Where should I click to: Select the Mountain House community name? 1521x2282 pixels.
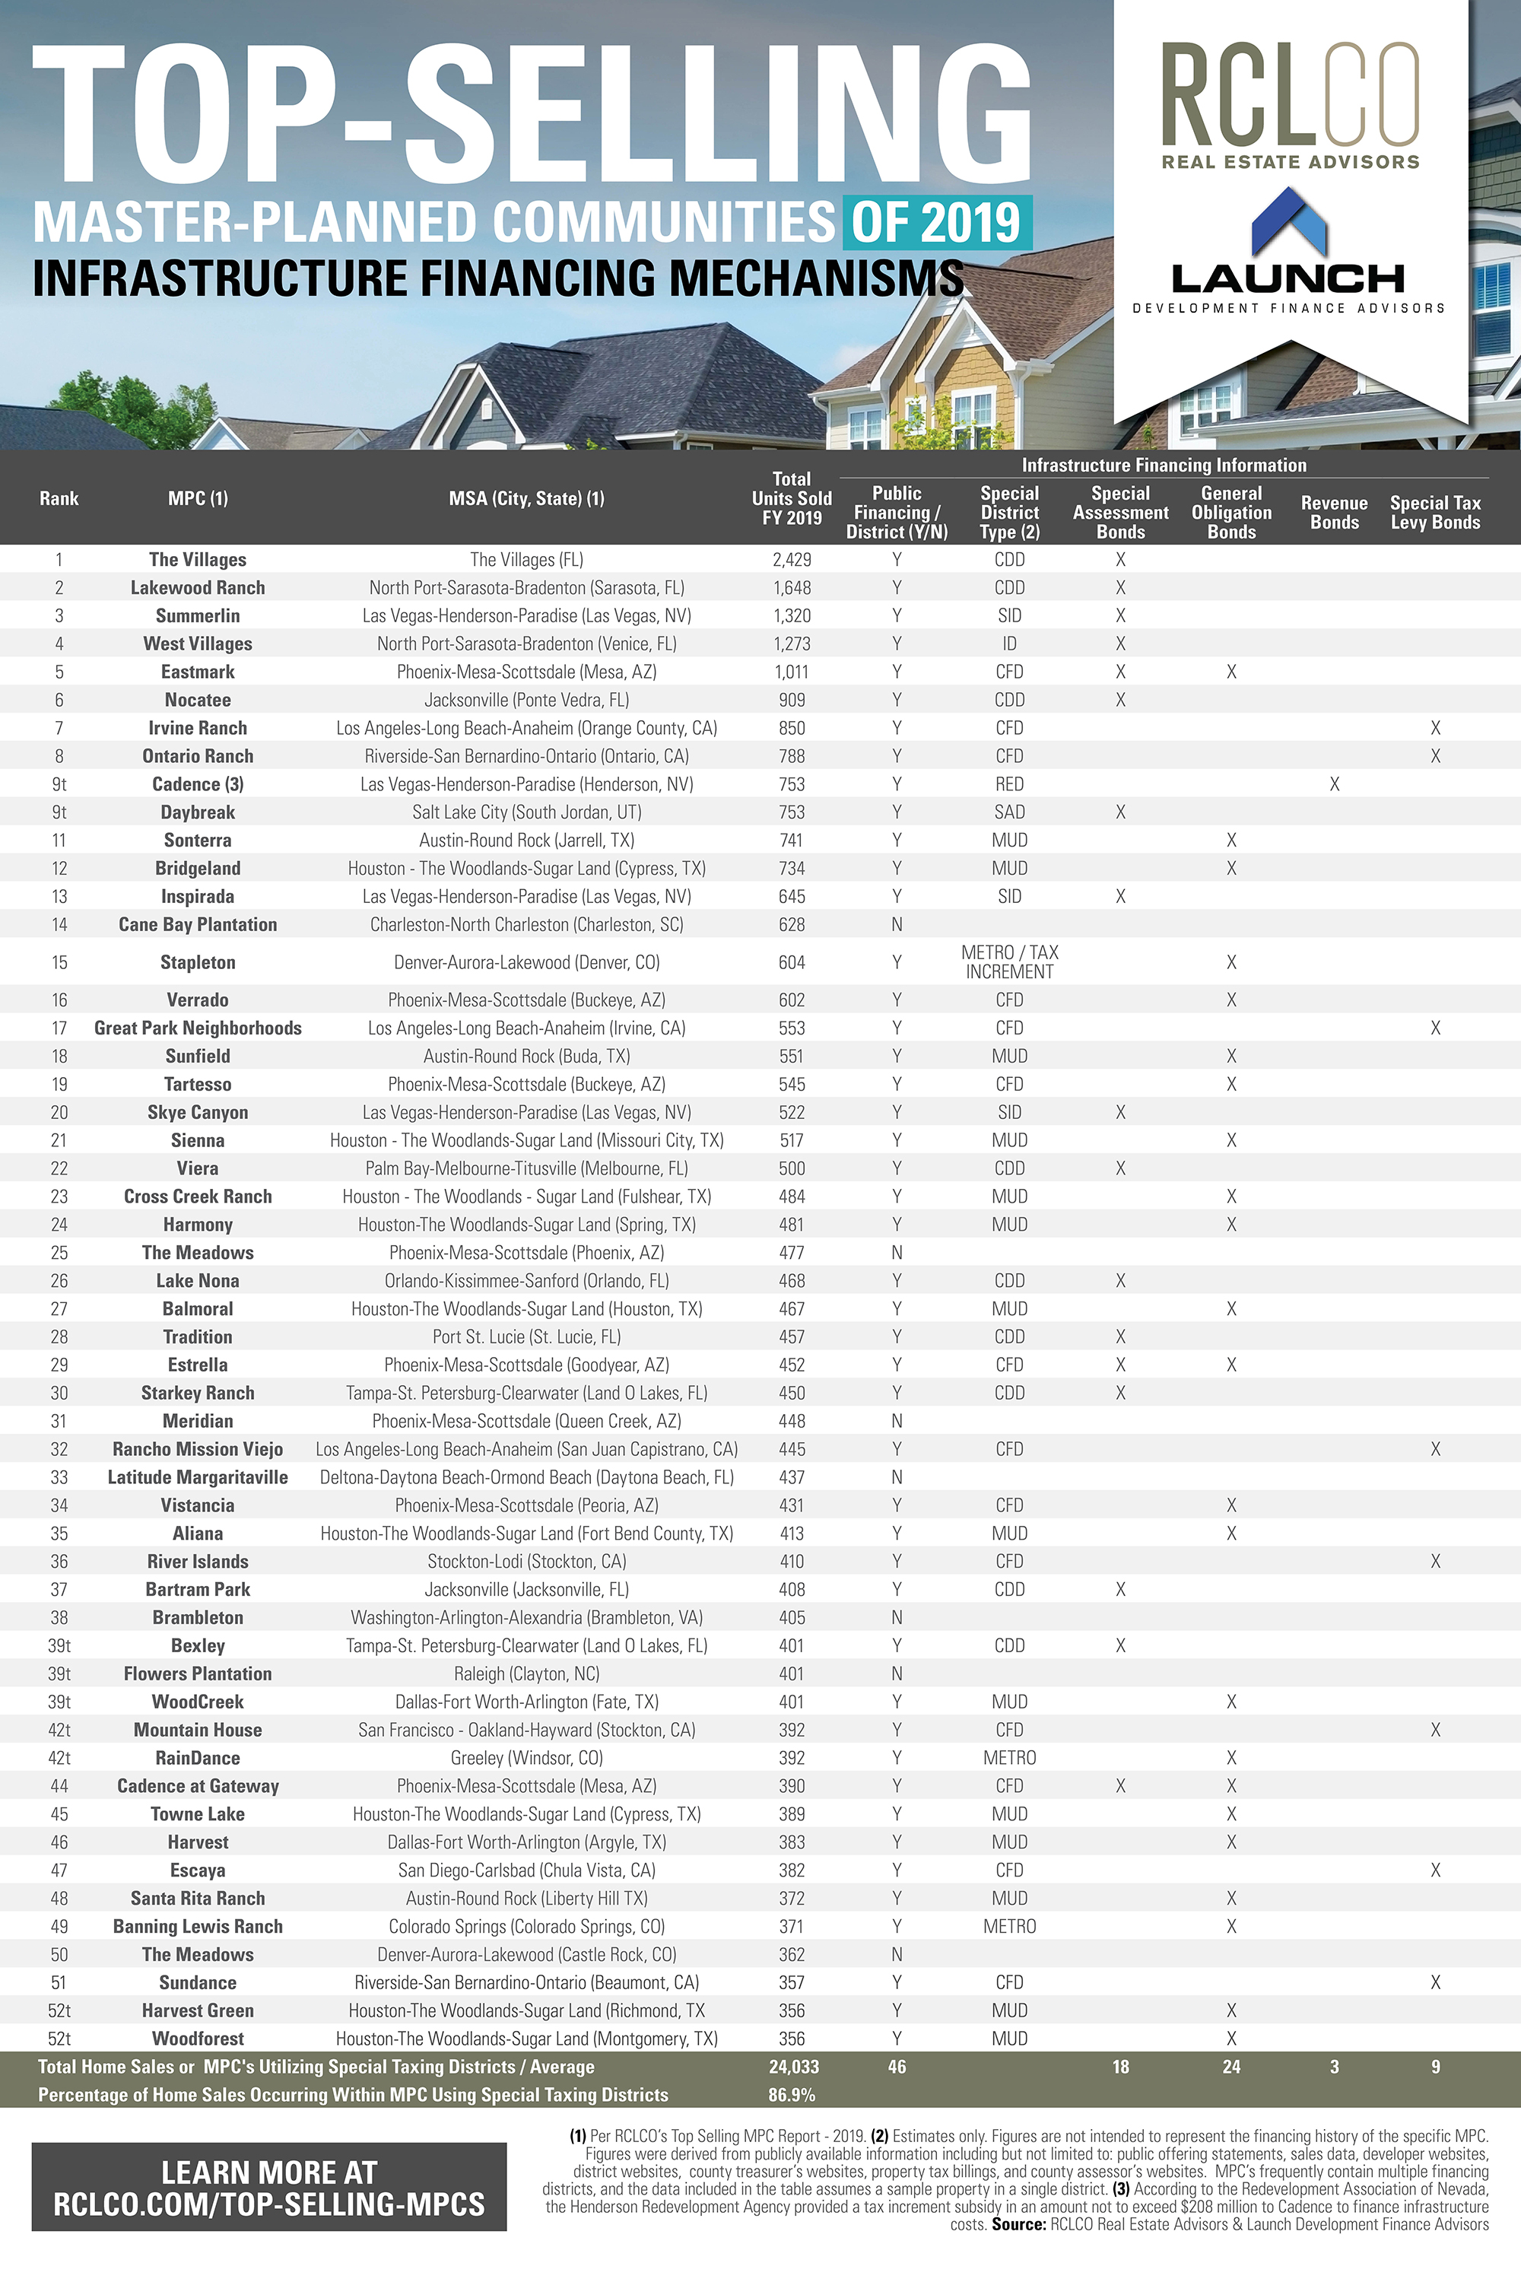pos(198,1731)
